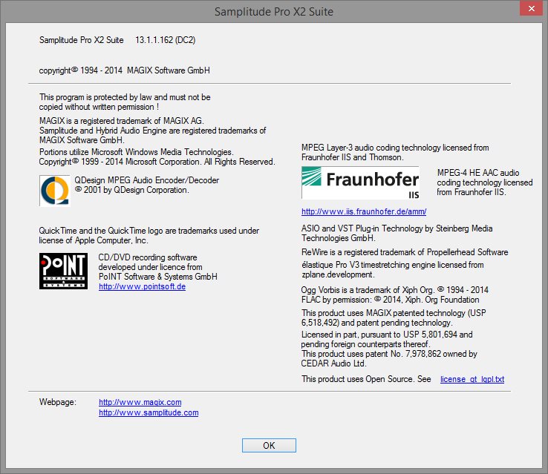This screenshot has height=474, width=548.
Task: Click the 'CD/DVD recording software' text
Action: click(x=157, y=267)
